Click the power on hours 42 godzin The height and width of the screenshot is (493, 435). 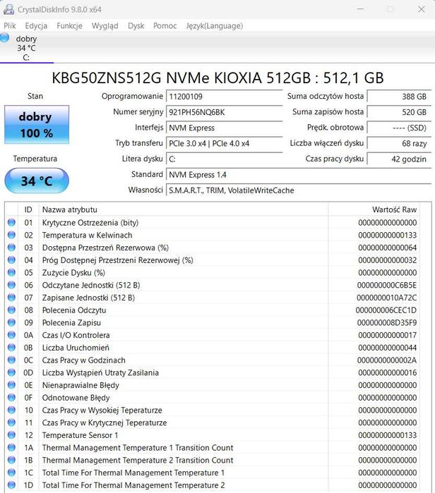(399, 159)
